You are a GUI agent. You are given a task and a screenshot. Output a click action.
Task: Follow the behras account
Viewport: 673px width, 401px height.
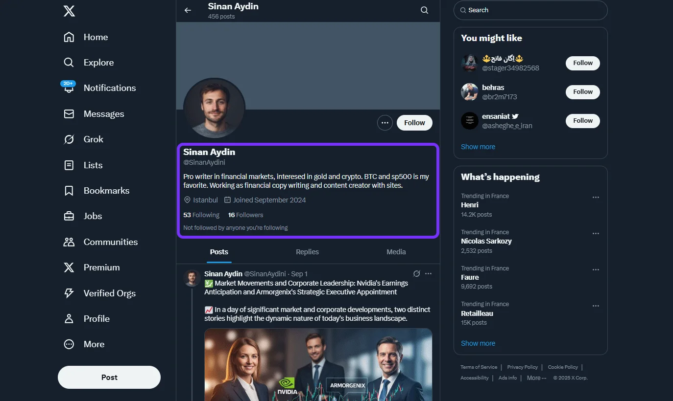pos(582,92)
